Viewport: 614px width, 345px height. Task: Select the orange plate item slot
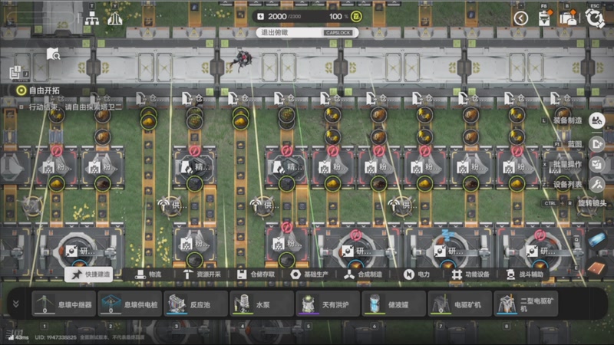click(597, 268)
